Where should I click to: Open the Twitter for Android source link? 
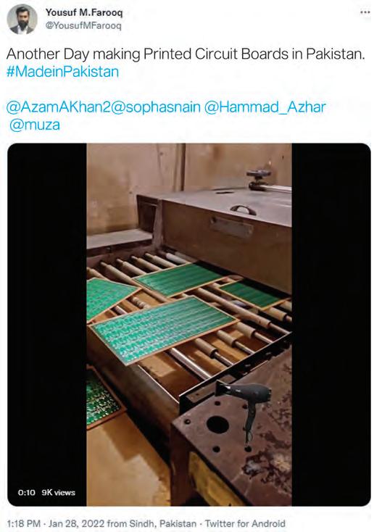[245, 523]
